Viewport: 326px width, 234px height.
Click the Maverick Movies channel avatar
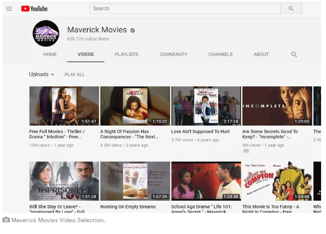pos(46,33)
